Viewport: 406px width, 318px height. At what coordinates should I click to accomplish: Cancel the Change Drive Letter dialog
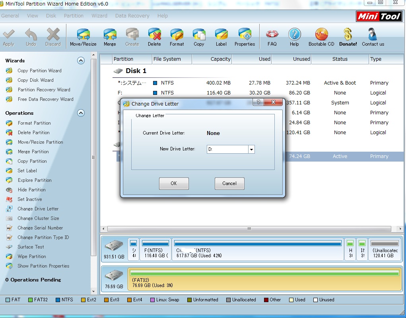(229, 183)
